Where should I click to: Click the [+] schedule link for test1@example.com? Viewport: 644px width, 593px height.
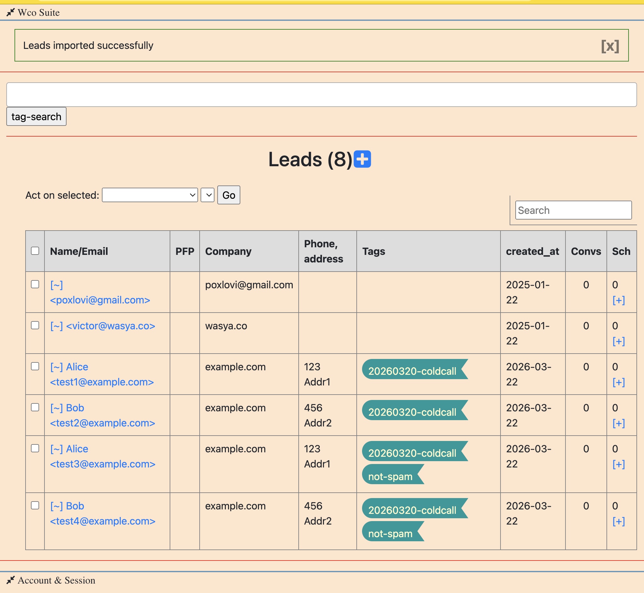click(x=618, y=382)
